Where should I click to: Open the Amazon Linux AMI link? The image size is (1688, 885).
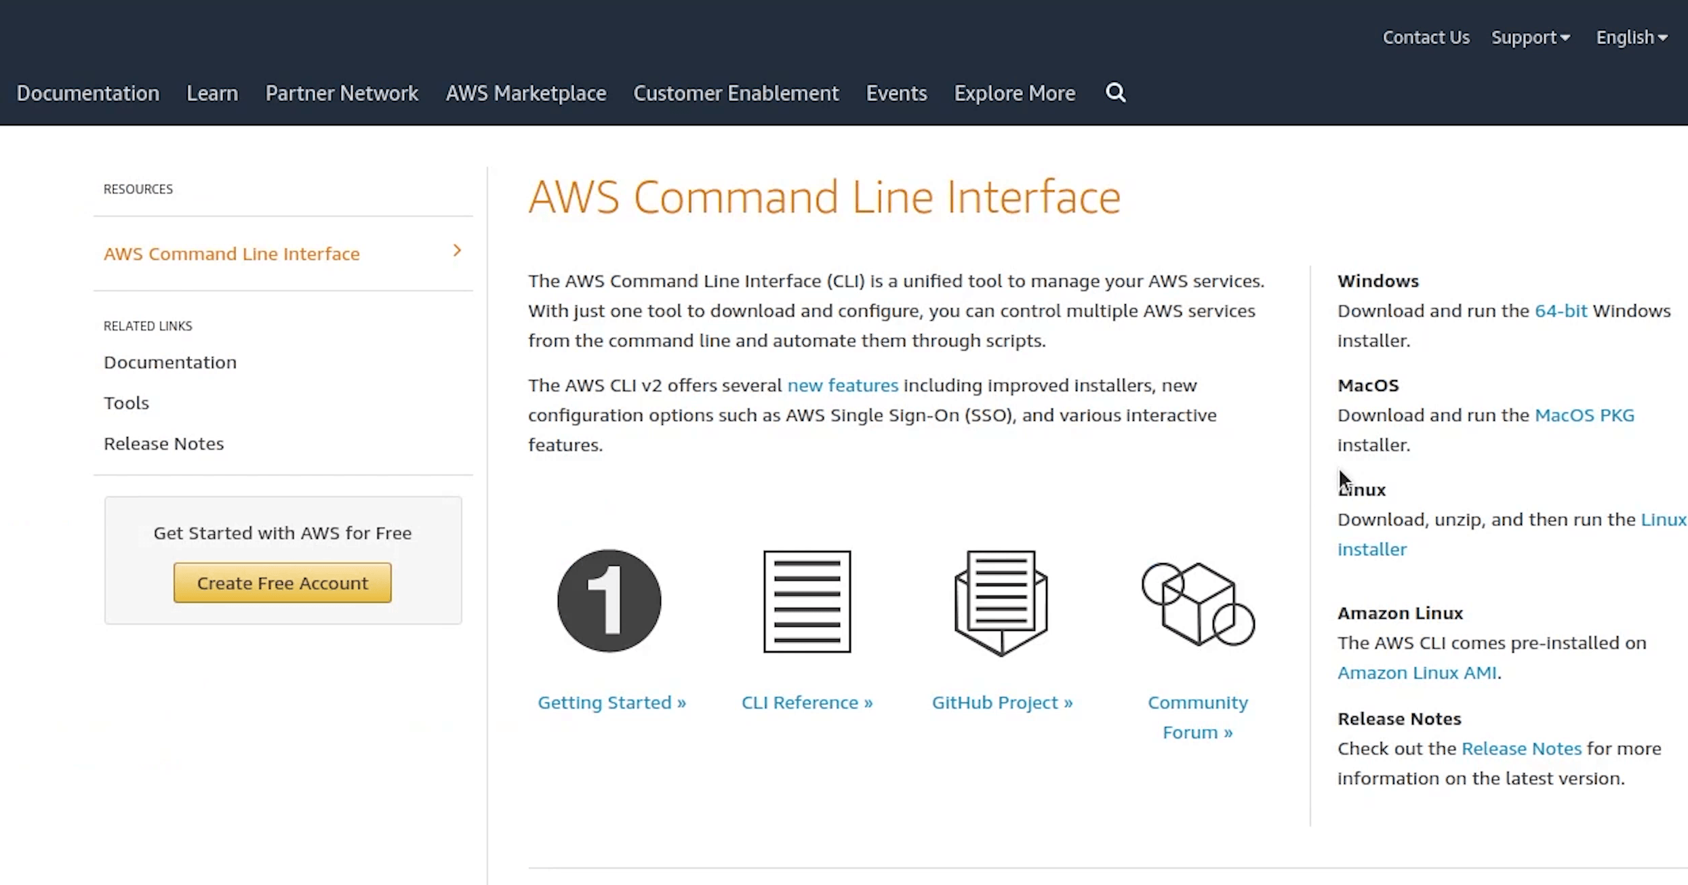1416,673
